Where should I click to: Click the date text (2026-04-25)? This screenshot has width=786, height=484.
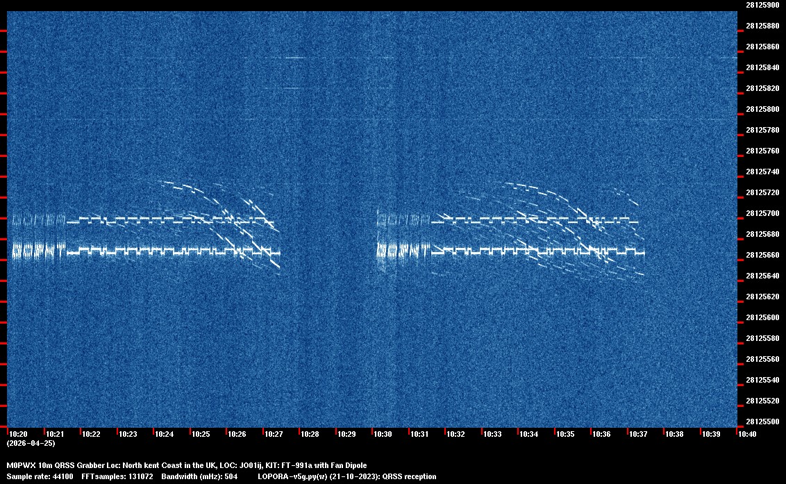pos(31,442)
